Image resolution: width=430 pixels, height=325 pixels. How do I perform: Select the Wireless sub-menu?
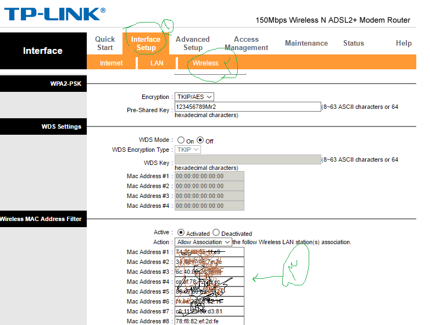[205, 63]
